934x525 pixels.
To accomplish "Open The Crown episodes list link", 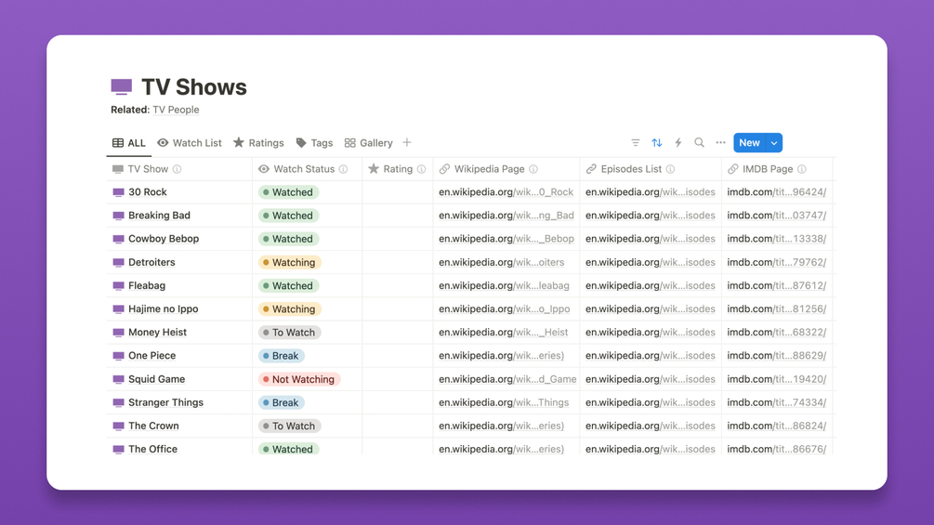I will coord(650,426).
